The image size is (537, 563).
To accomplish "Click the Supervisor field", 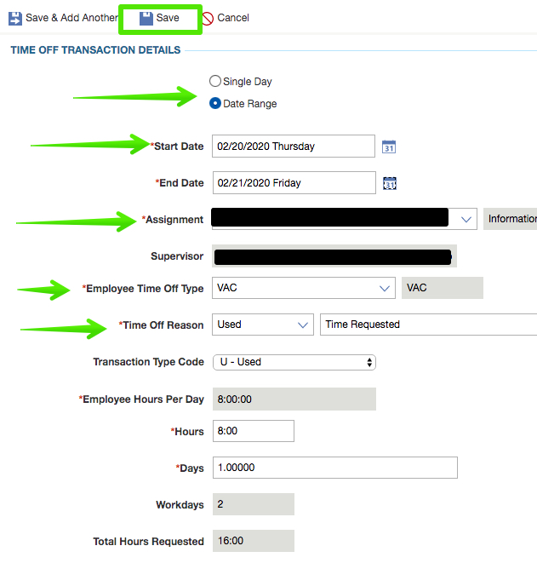I will (x=334, y=256).
